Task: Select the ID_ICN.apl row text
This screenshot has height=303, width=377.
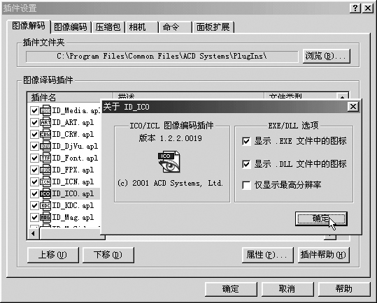Action: (x=73, y=182)
